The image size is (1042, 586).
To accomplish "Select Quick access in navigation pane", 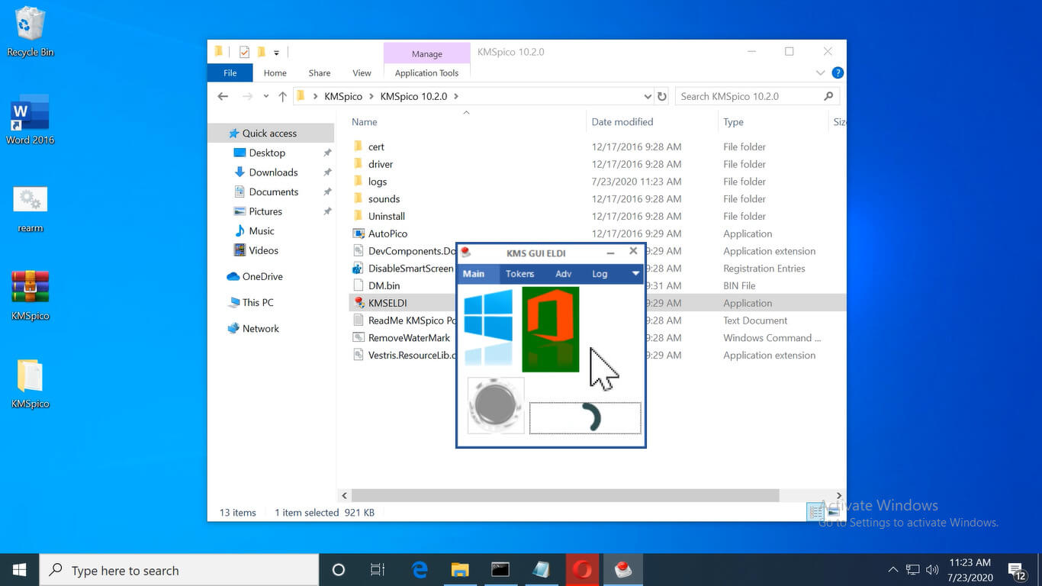I will 270,133.
